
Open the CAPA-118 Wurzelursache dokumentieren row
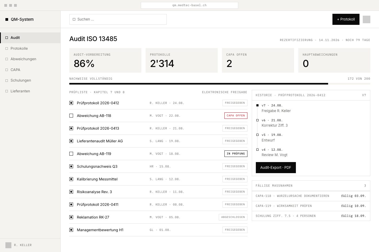pos(311,196)
